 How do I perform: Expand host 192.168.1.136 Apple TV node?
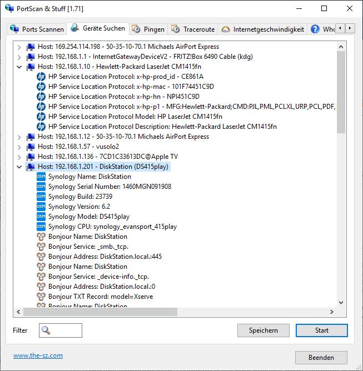[19, 157]
